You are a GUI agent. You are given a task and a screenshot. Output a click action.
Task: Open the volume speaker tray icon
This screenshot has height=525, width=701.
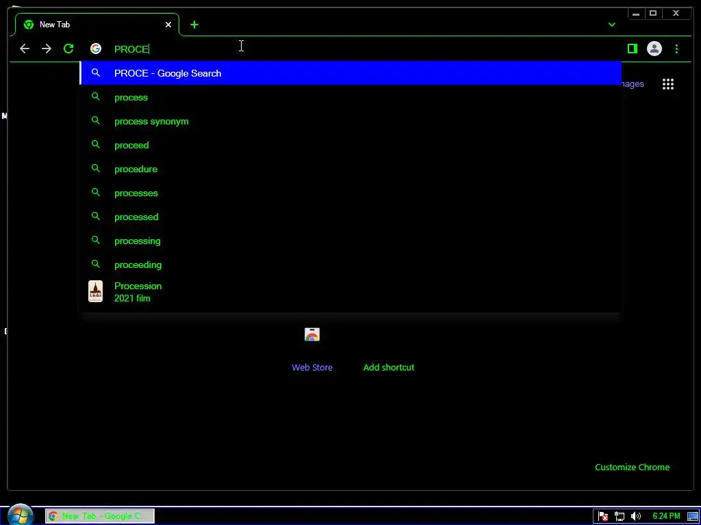(x=636, y=517)
